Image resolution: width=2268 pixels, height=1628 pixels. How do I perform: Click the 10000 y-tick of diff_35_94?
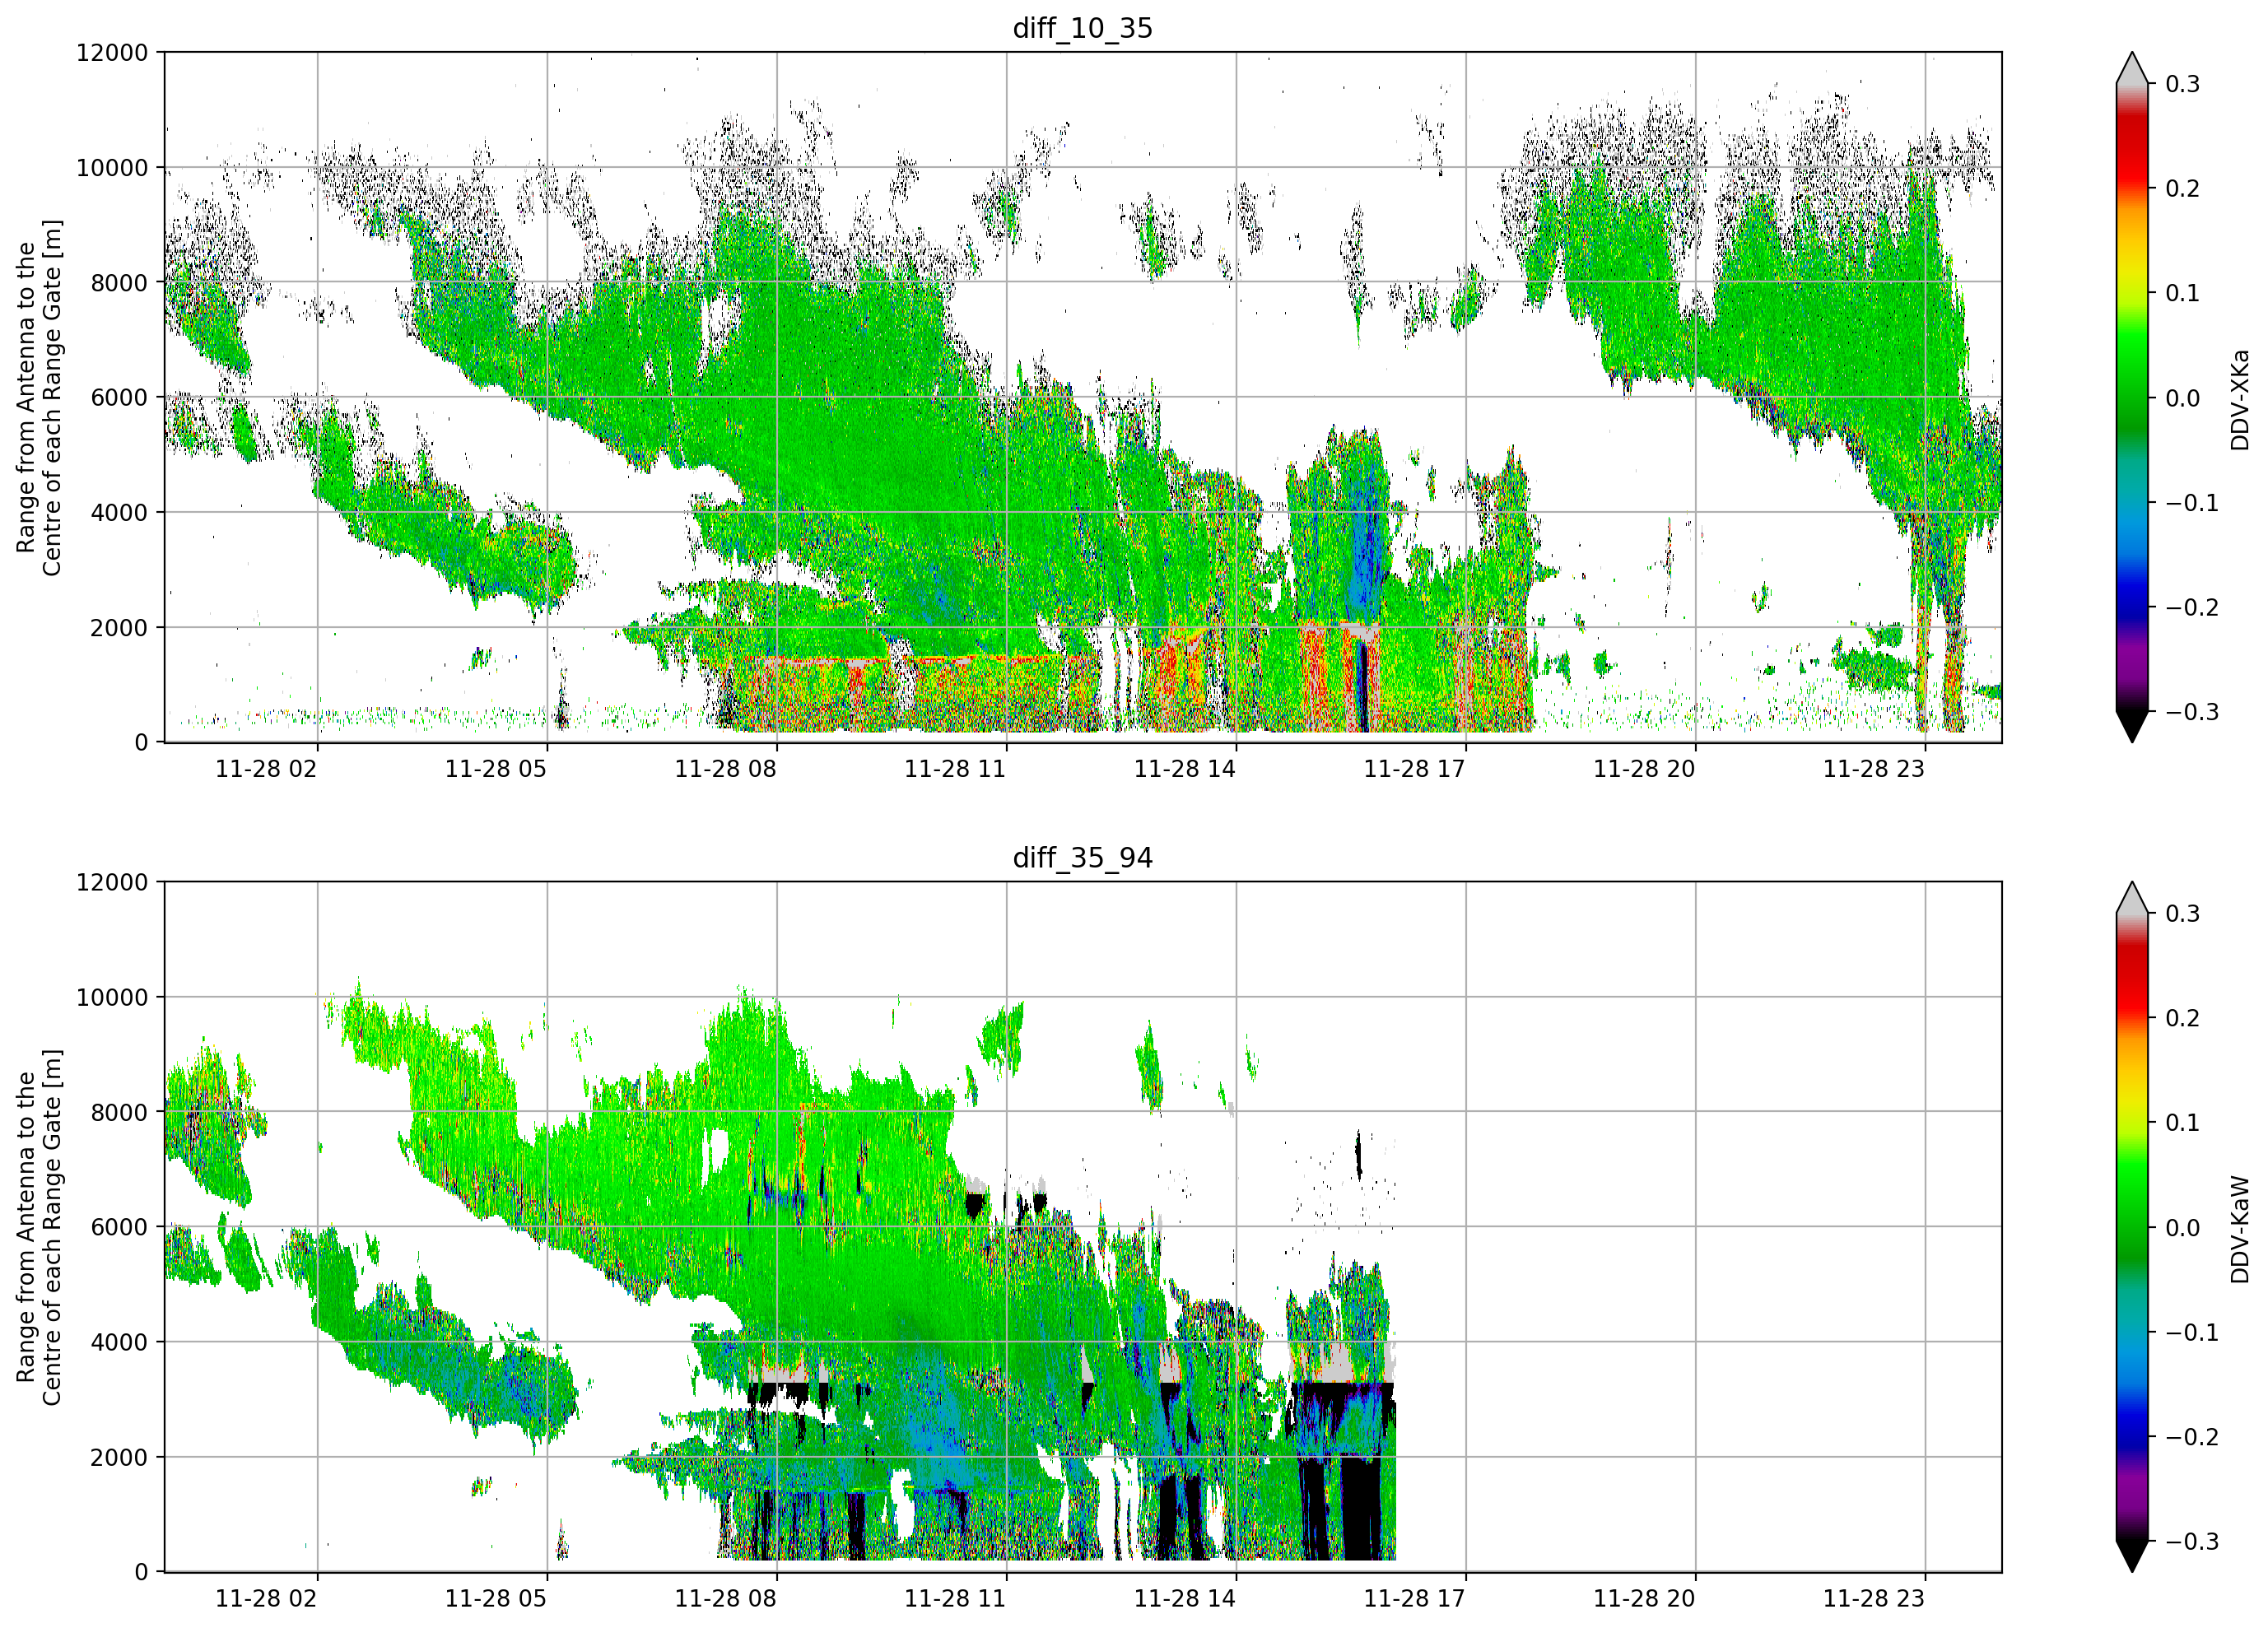pos(112,998)
